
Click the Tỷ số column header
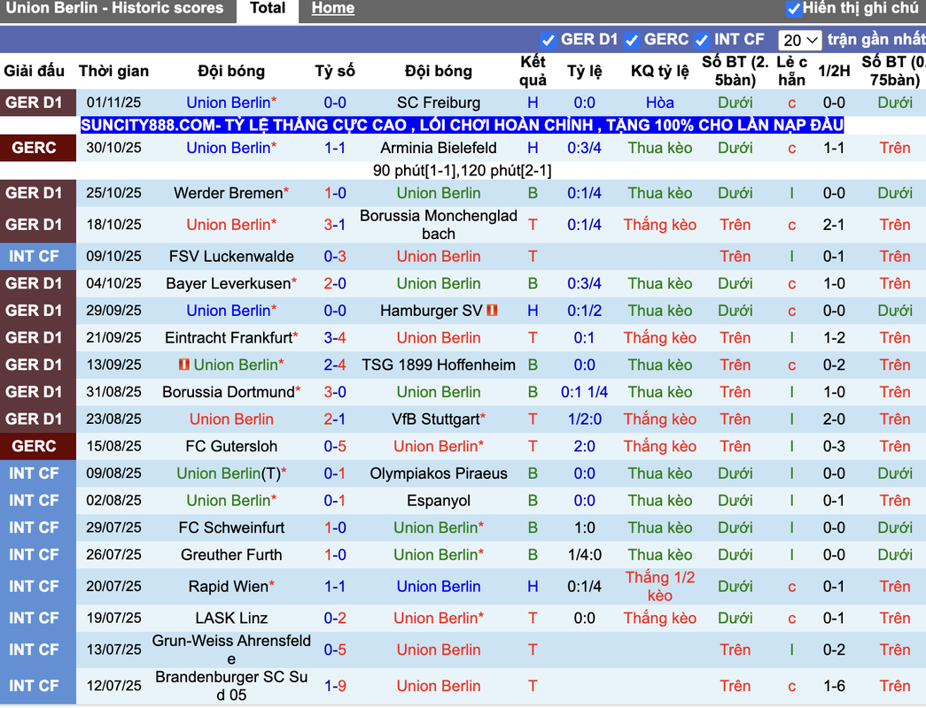(335, 72)
